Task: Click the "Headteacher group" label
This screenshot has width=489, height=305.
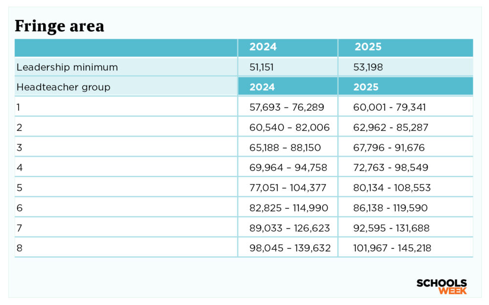Action: (x=64, y=87)
